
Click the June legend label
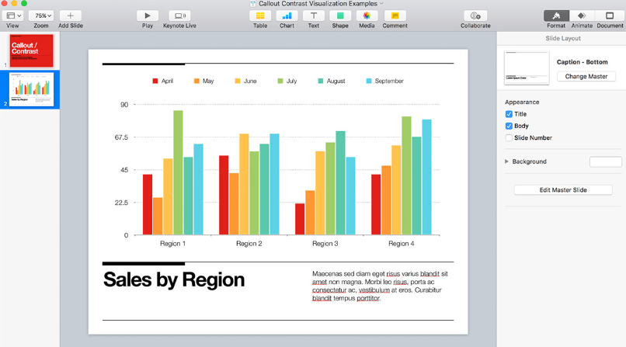250,81
